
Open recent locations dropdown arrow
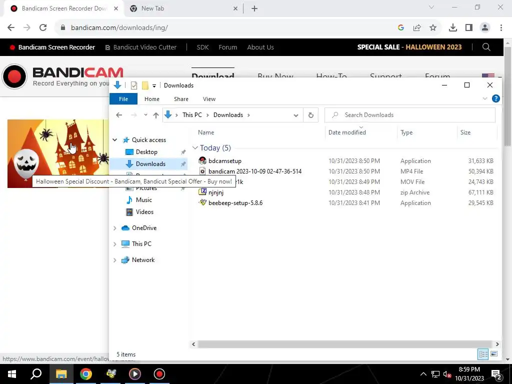point(145,115)
